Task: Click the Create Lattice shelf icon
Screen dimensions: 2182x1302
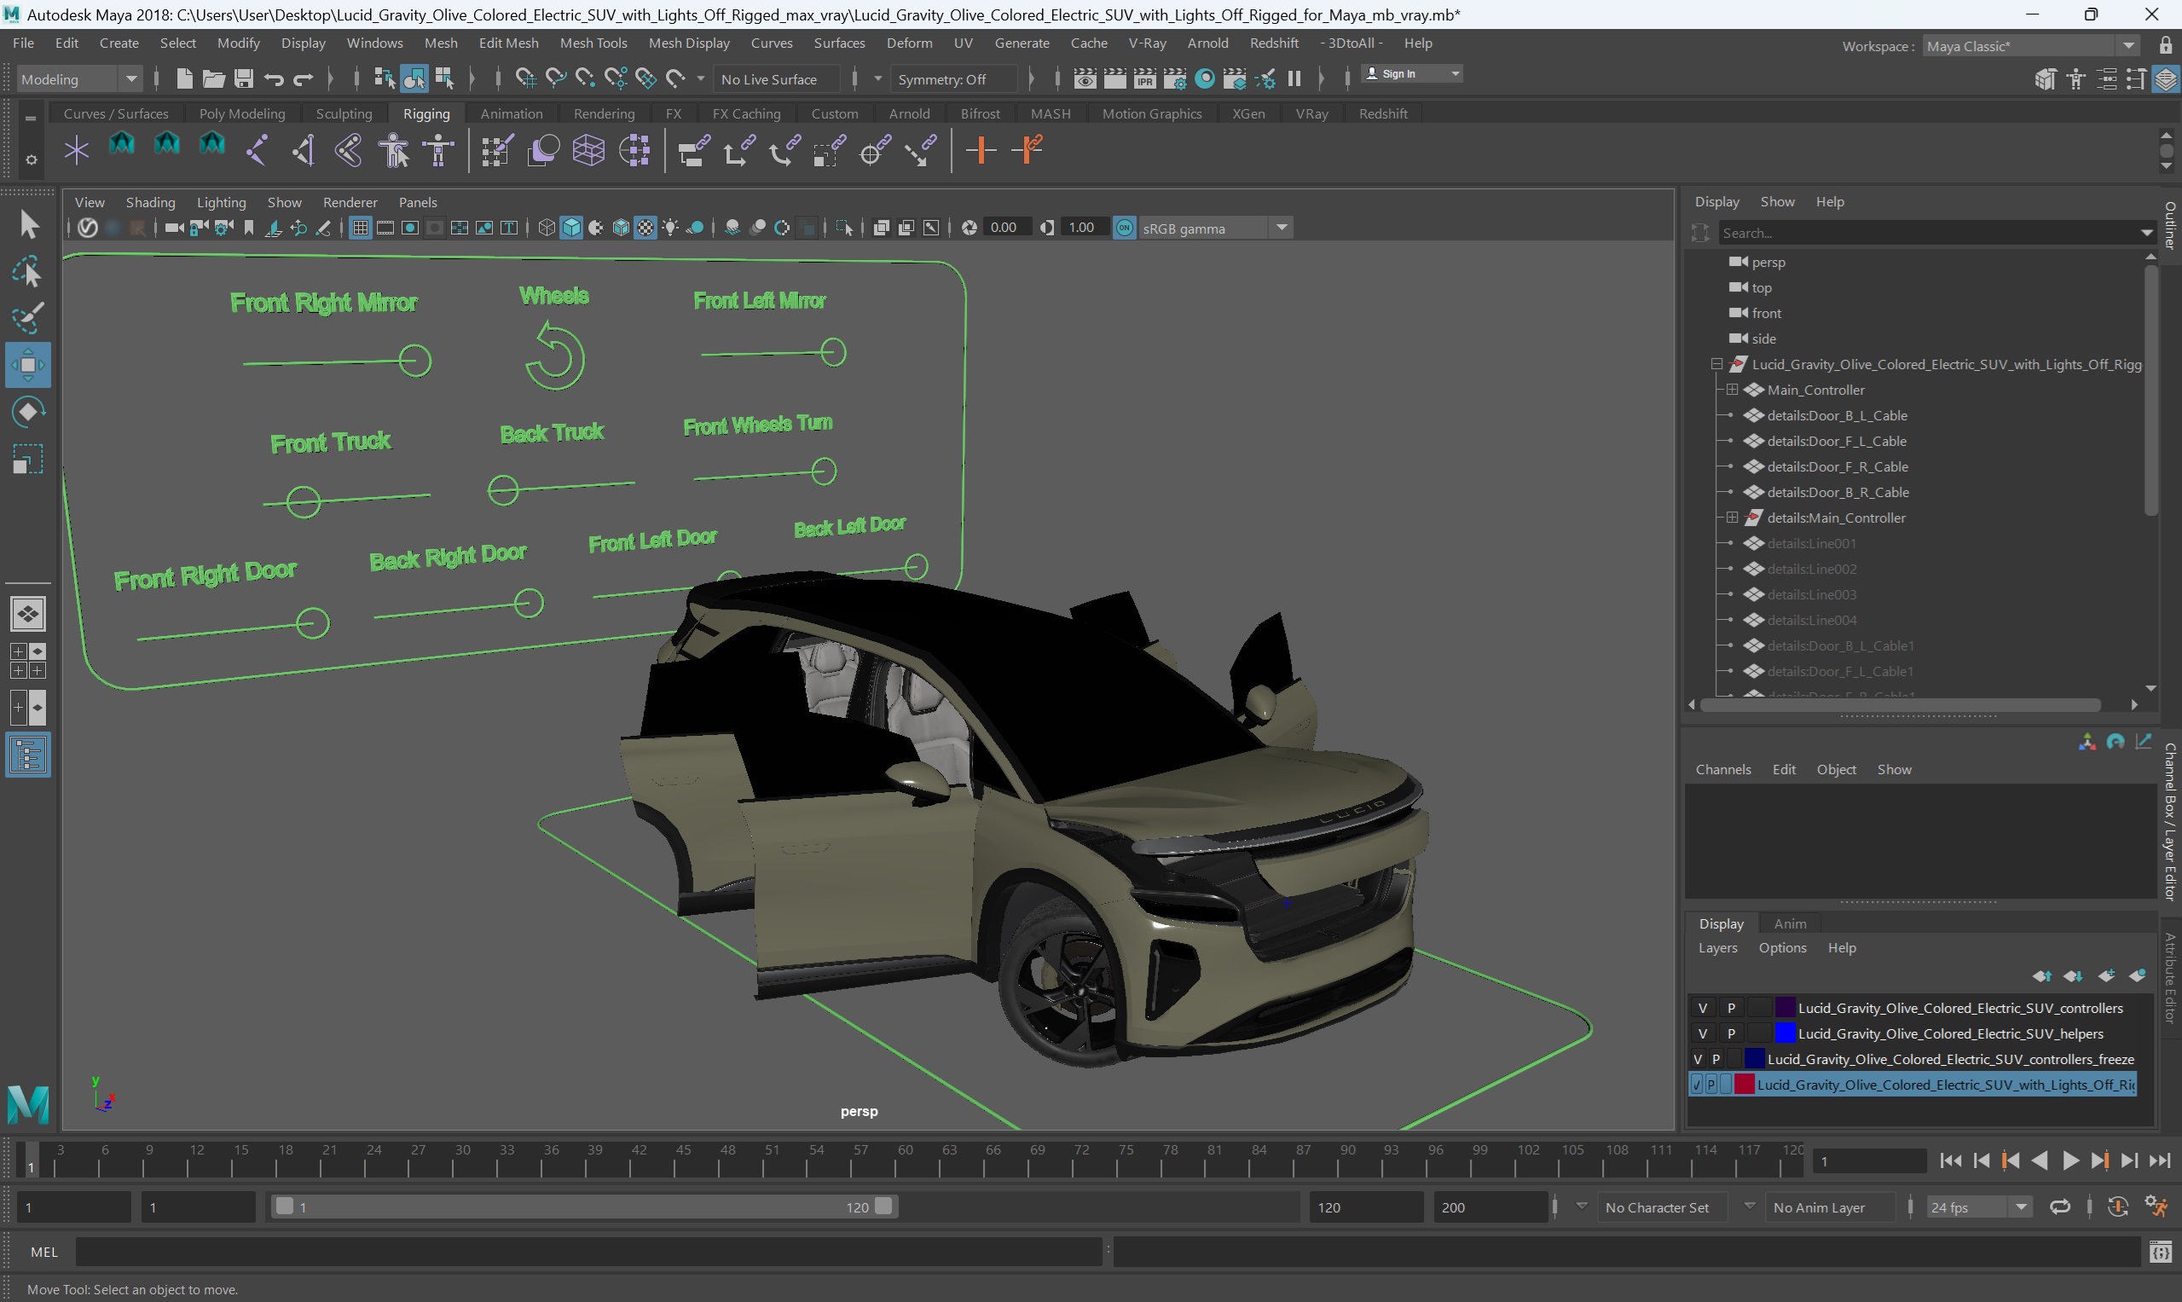Action: 588,150
